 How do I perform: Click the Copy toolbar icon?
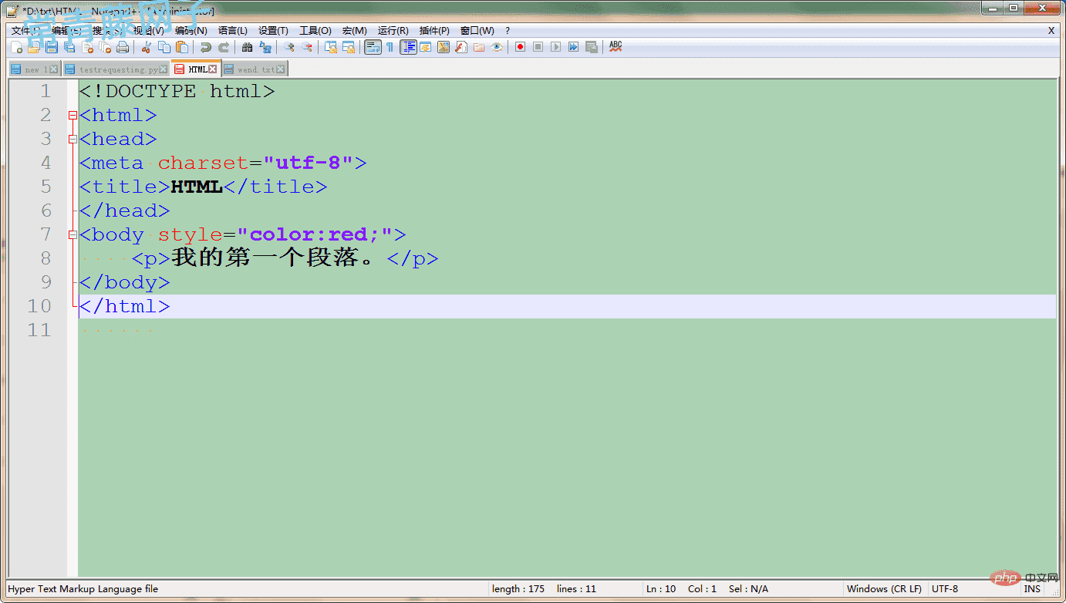pos(164,47)
